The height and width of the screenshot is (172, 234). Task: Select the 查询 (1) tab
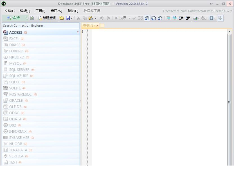tap(89, 26)
